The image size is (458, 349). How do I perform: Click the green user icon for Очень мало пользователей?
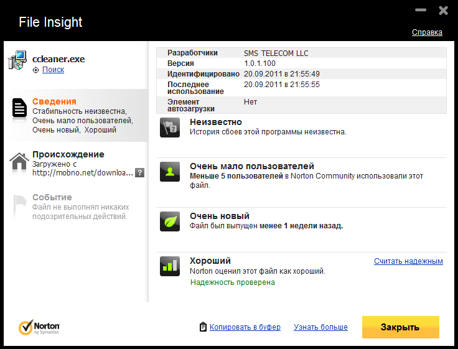click(x=170, y=172)
